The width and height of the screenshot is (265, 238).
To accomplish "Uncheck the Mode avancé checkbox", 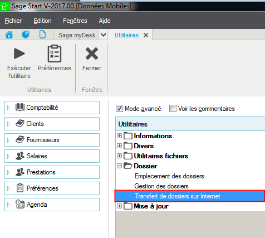I will pos(119,109).
